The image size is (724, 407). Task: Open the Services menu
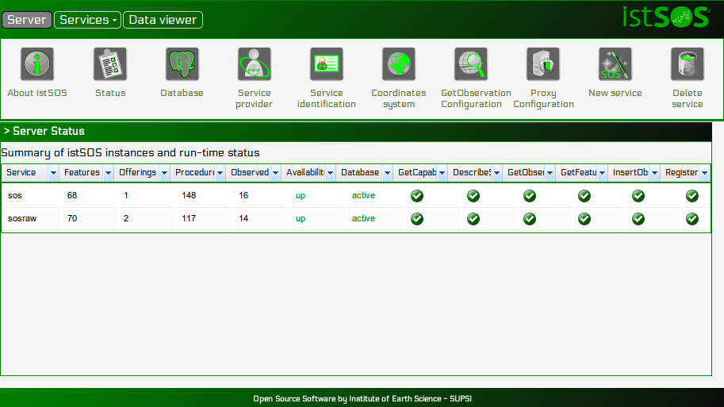88,20
